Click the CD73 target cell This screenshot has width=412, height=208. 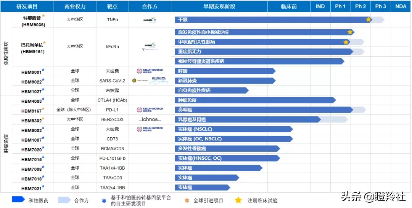click(x=113, y=139)
